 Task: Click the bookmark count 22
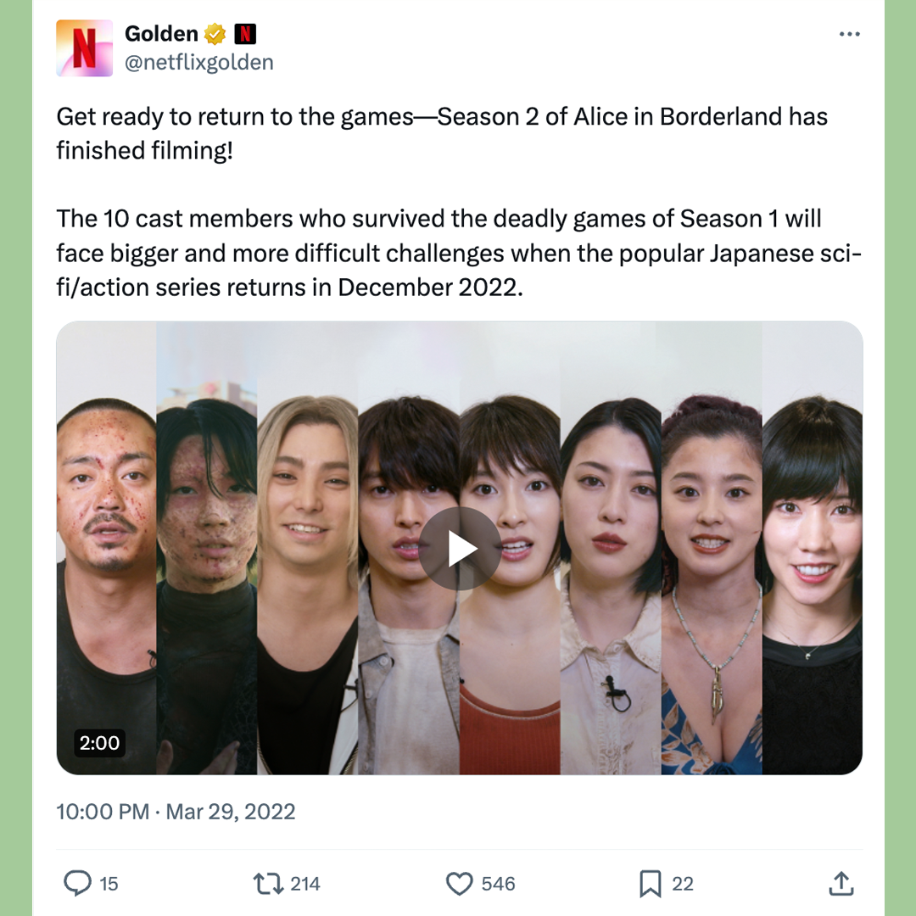point(682,883)
